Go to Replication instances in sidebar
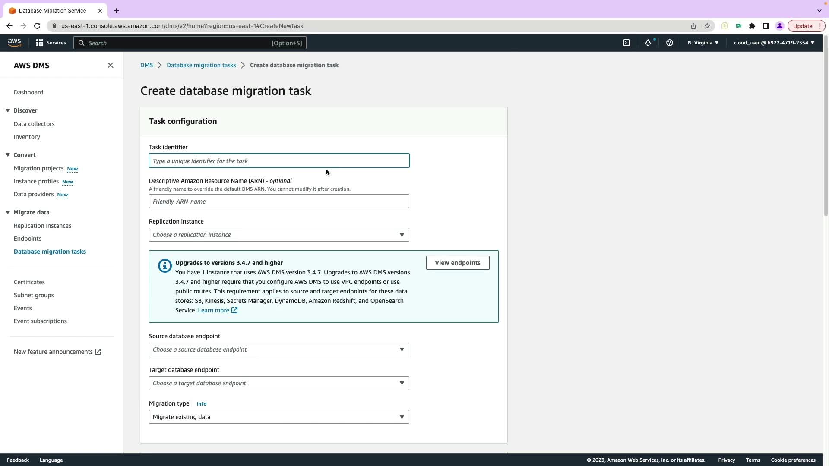 pos(42,226)
